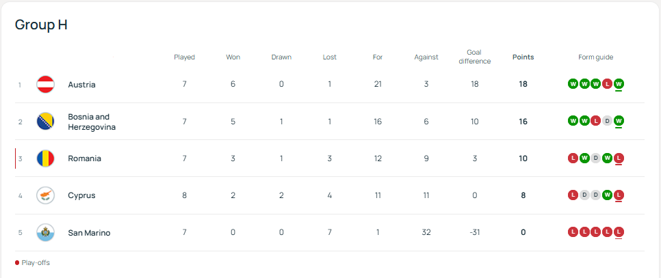
Task: Click Austria's red loss form badge
Action: [x=607, y=84]
